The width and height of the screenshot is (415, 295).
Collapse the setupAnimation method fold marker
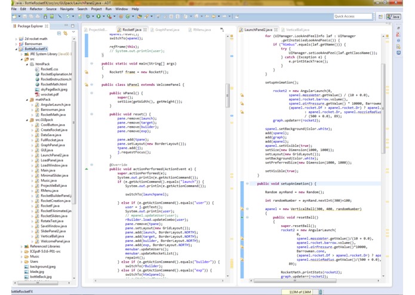coord(247,184)
